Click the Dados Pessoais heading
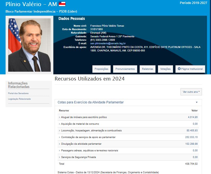 tap(72, 18)
